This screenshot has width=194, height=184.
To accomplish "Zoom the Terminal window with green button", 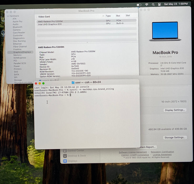I will click(x=43, y=83).
